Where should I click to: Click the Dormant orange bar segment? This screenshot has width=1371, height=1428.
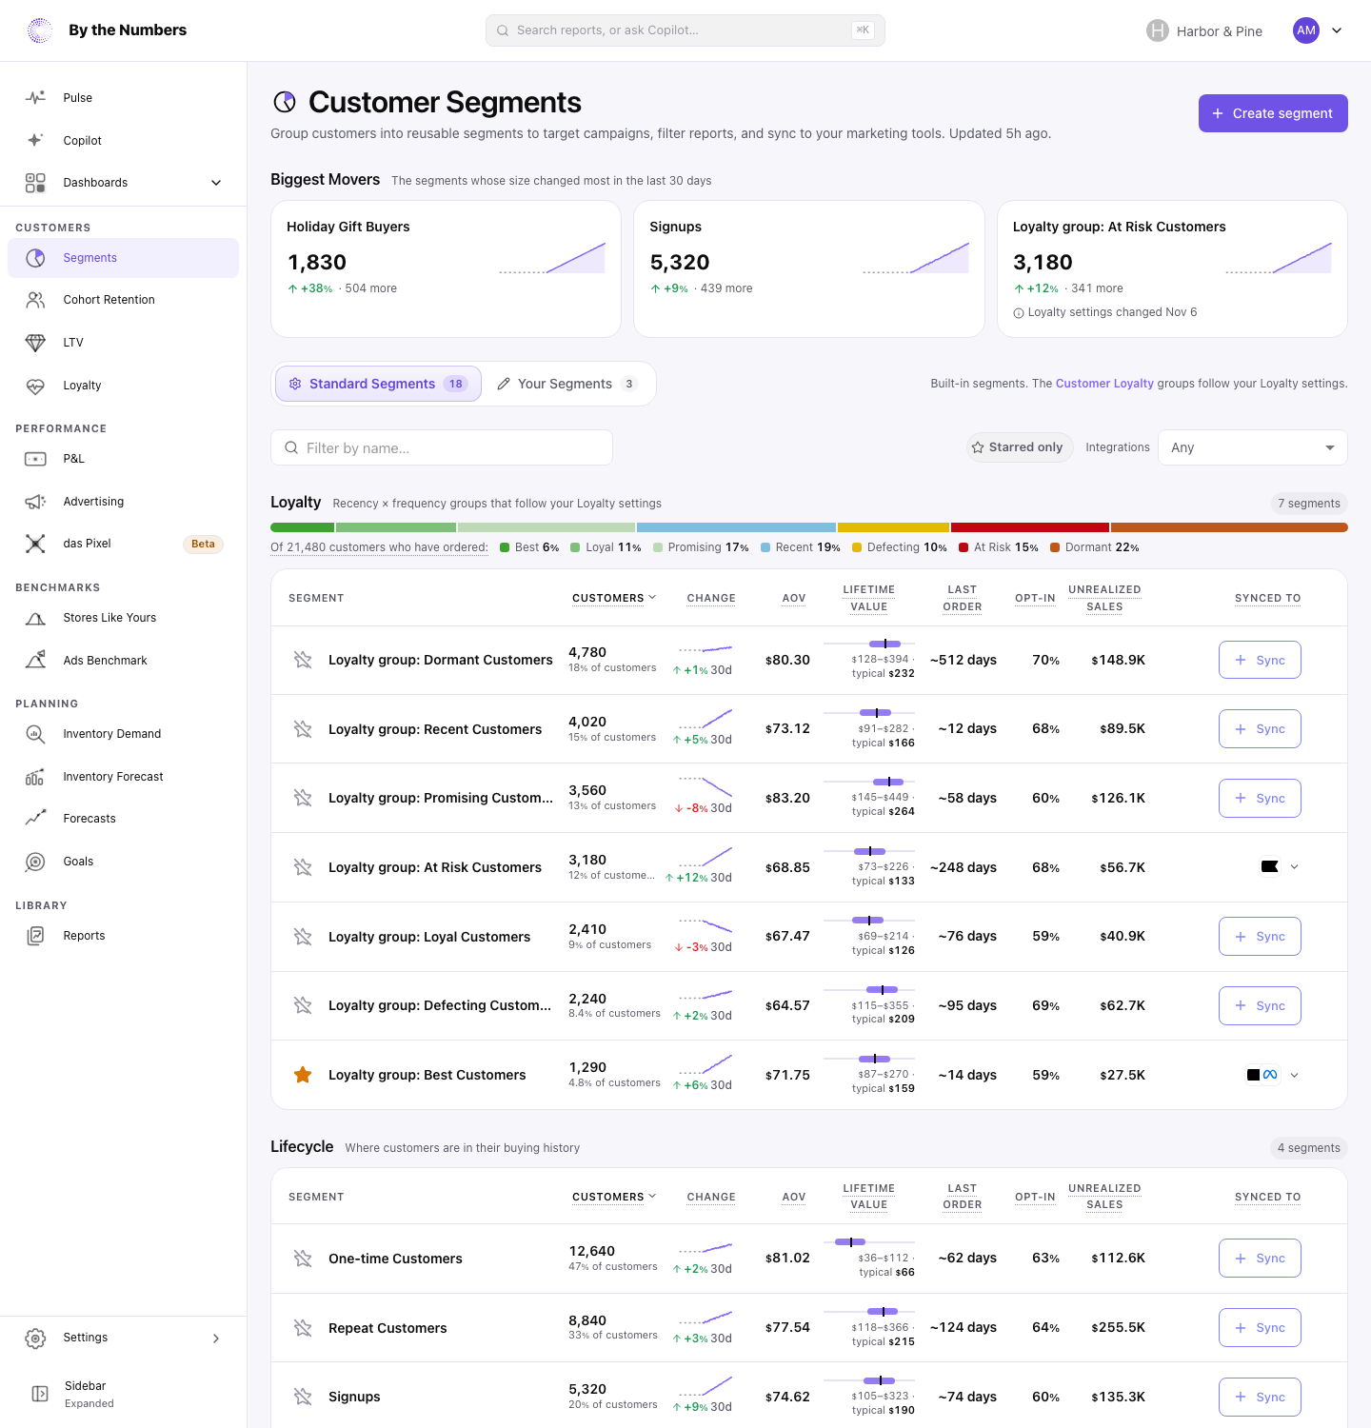point(1229,527)
